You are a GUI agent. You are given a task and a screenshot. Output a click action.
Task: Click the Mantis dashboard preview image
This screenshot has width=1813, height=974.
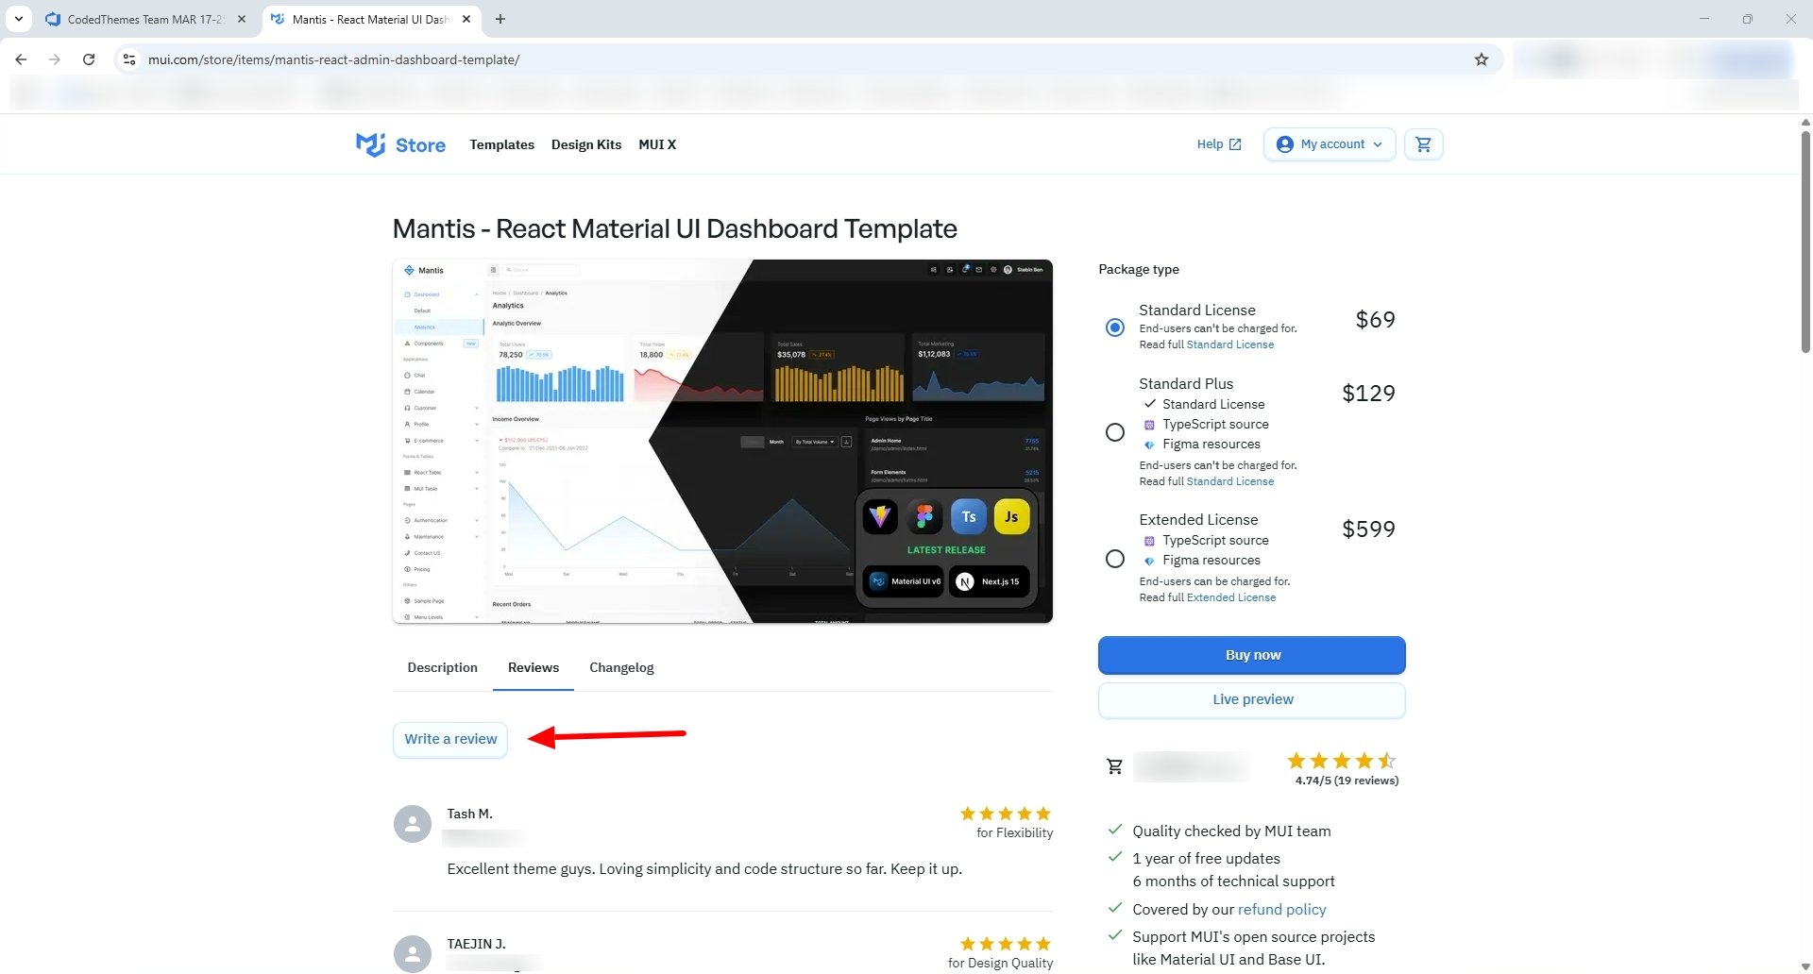pos(722,441)
